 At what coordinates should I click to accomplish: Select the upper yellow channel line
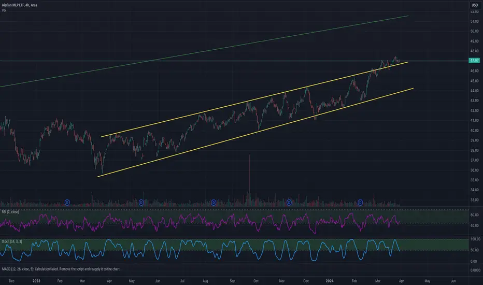point(254,99)
